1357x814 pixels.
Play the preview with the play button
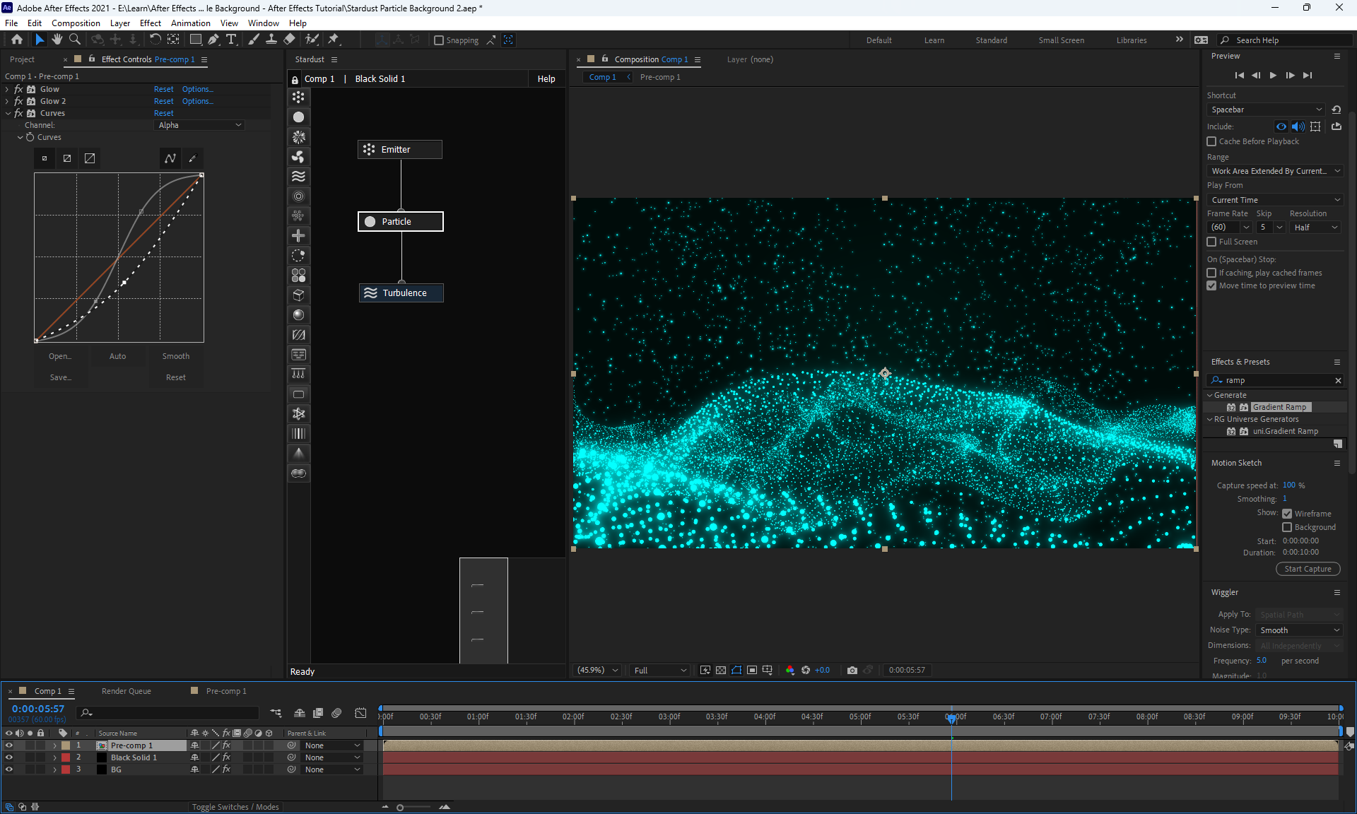tap(1273, 76)
